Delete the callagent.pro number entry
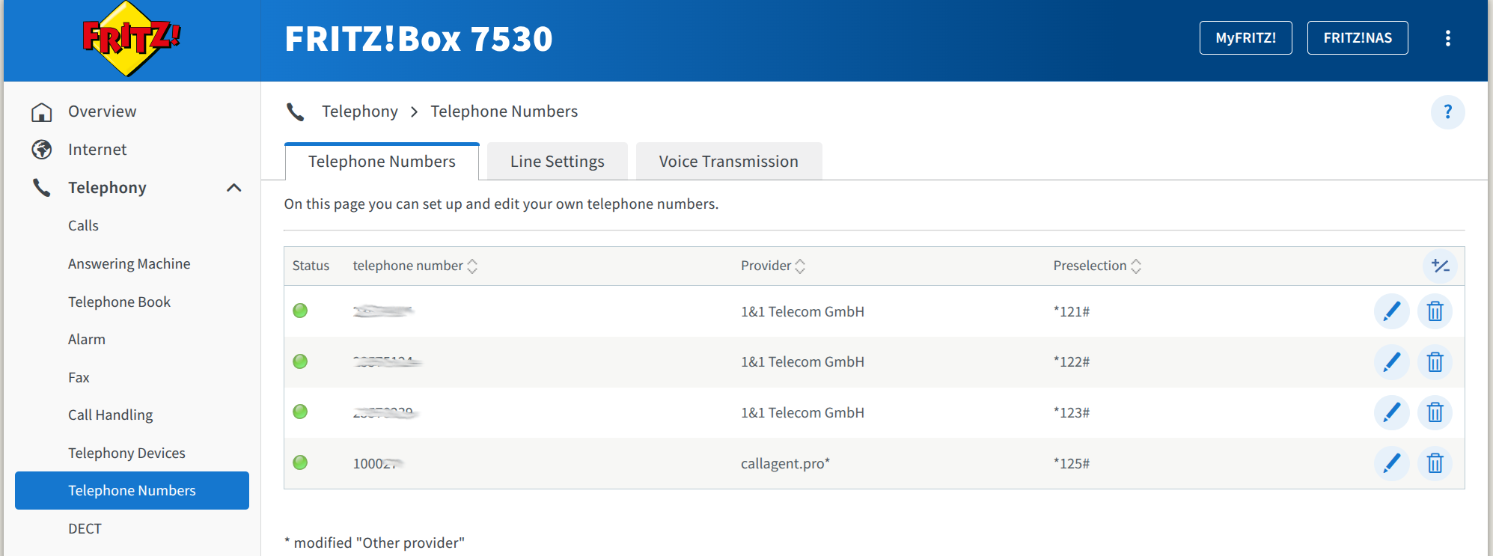This screenshot has width=1493, height=556. tap(1435, 463)
